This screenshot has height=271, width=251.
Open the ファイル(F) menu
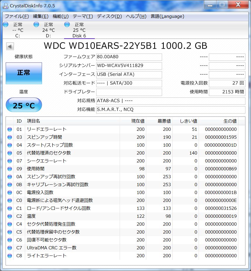coord(17,16)
